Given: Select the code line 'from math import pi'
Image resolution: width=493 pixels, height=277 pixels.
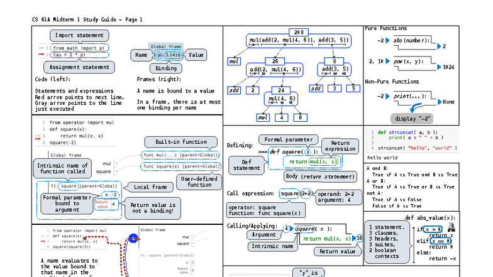Looking at the screenshot, I should point(79,48).
